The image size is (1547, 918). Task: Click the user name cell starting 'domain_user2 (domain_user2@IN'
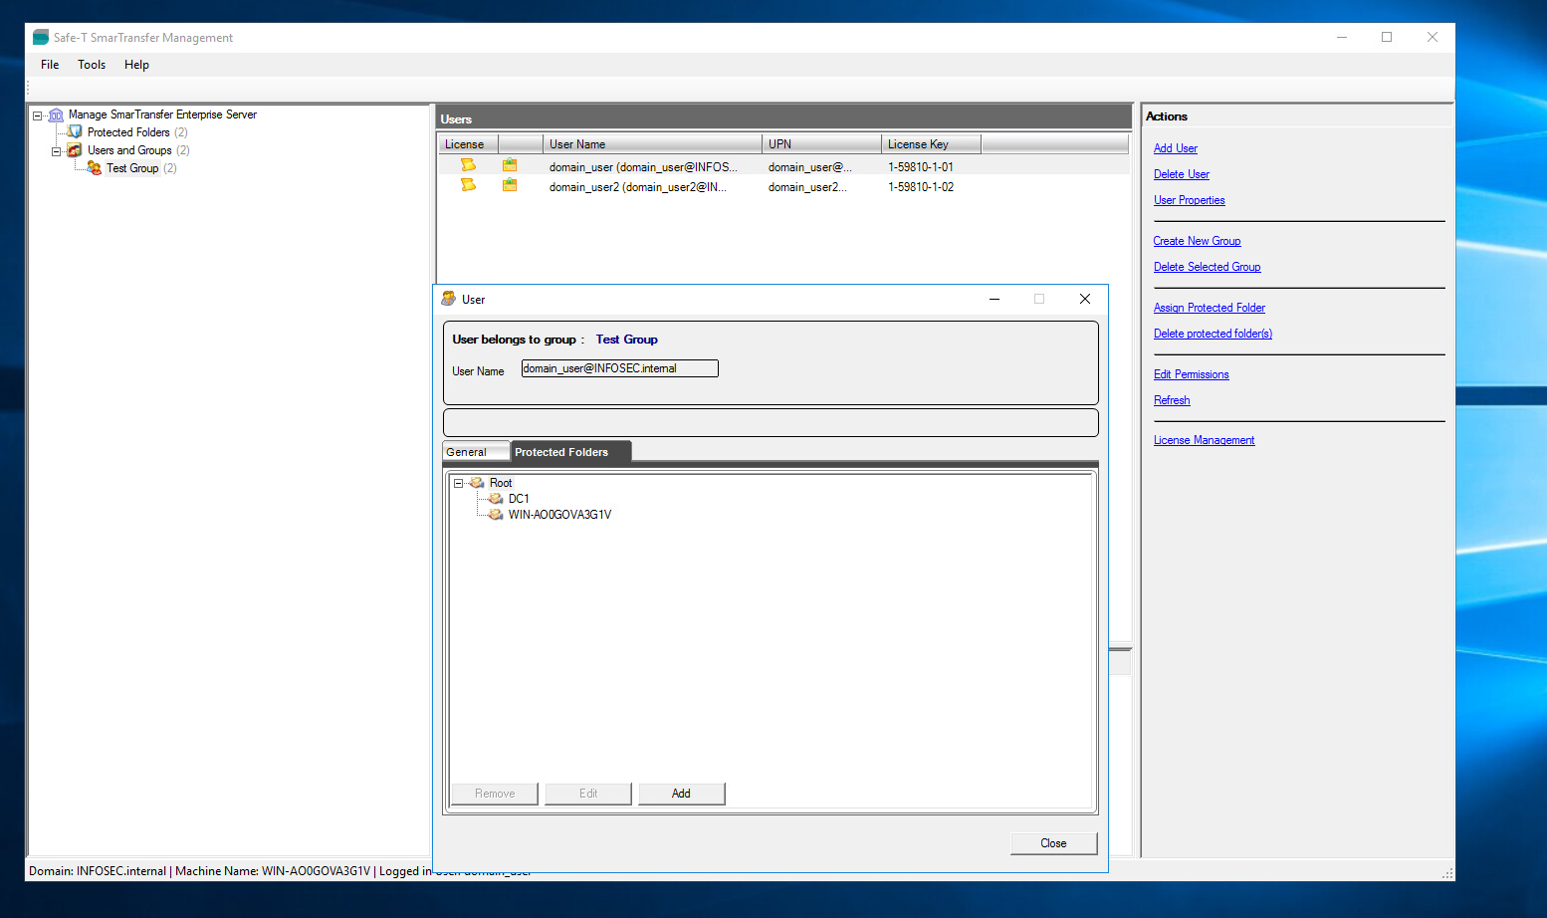(x=638, y=187)
